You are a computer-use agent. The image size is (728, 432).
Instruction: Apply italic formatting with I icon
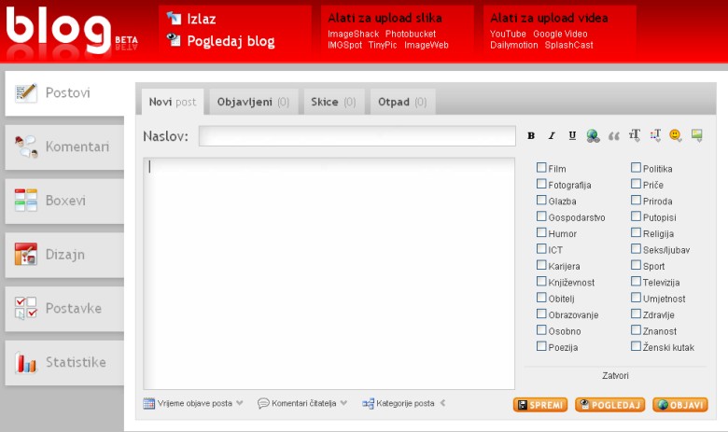(552, 135)
